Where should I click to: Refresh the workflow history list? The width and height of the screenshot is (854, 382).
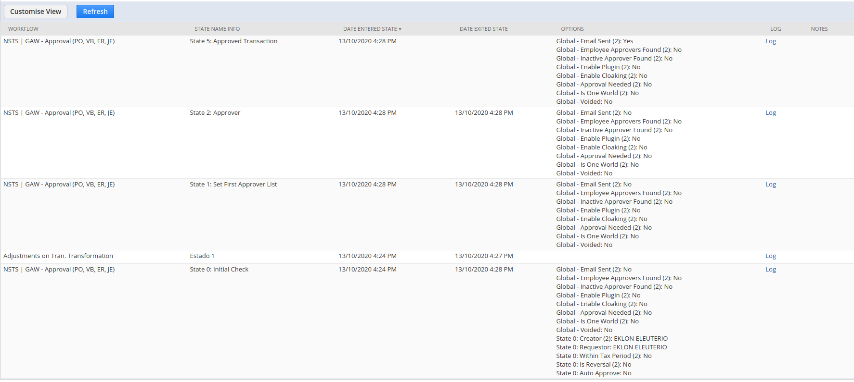(95, 12)
